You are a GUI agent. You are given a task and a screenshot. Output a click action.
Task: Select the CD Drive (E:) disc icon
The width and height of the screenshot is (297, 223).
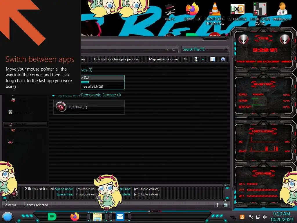pyautogui.click(x=61, y=107)
